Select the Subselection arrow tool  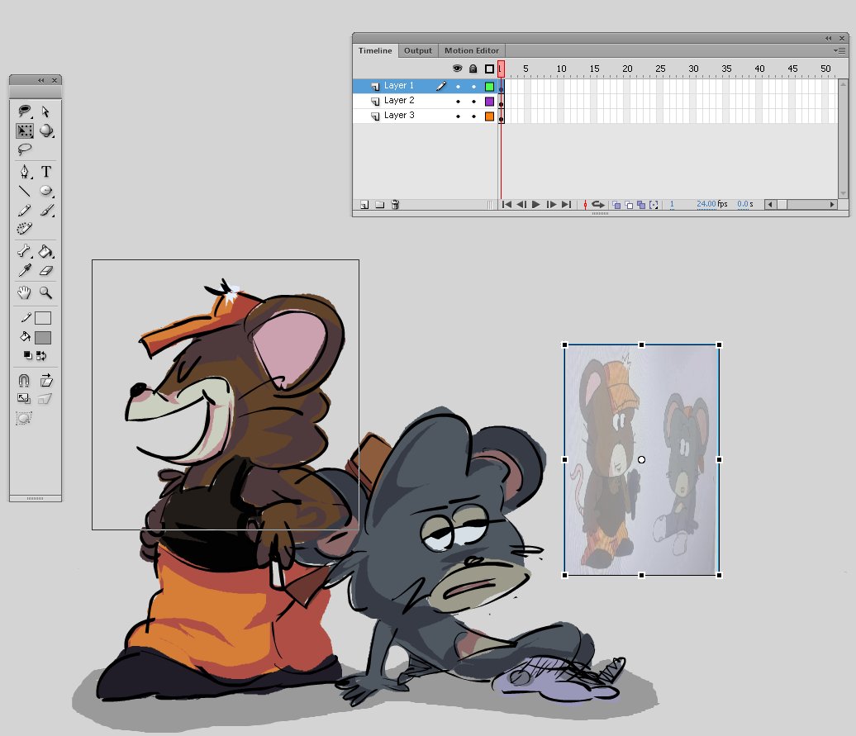pyautogui.click(x=46, y=112)
